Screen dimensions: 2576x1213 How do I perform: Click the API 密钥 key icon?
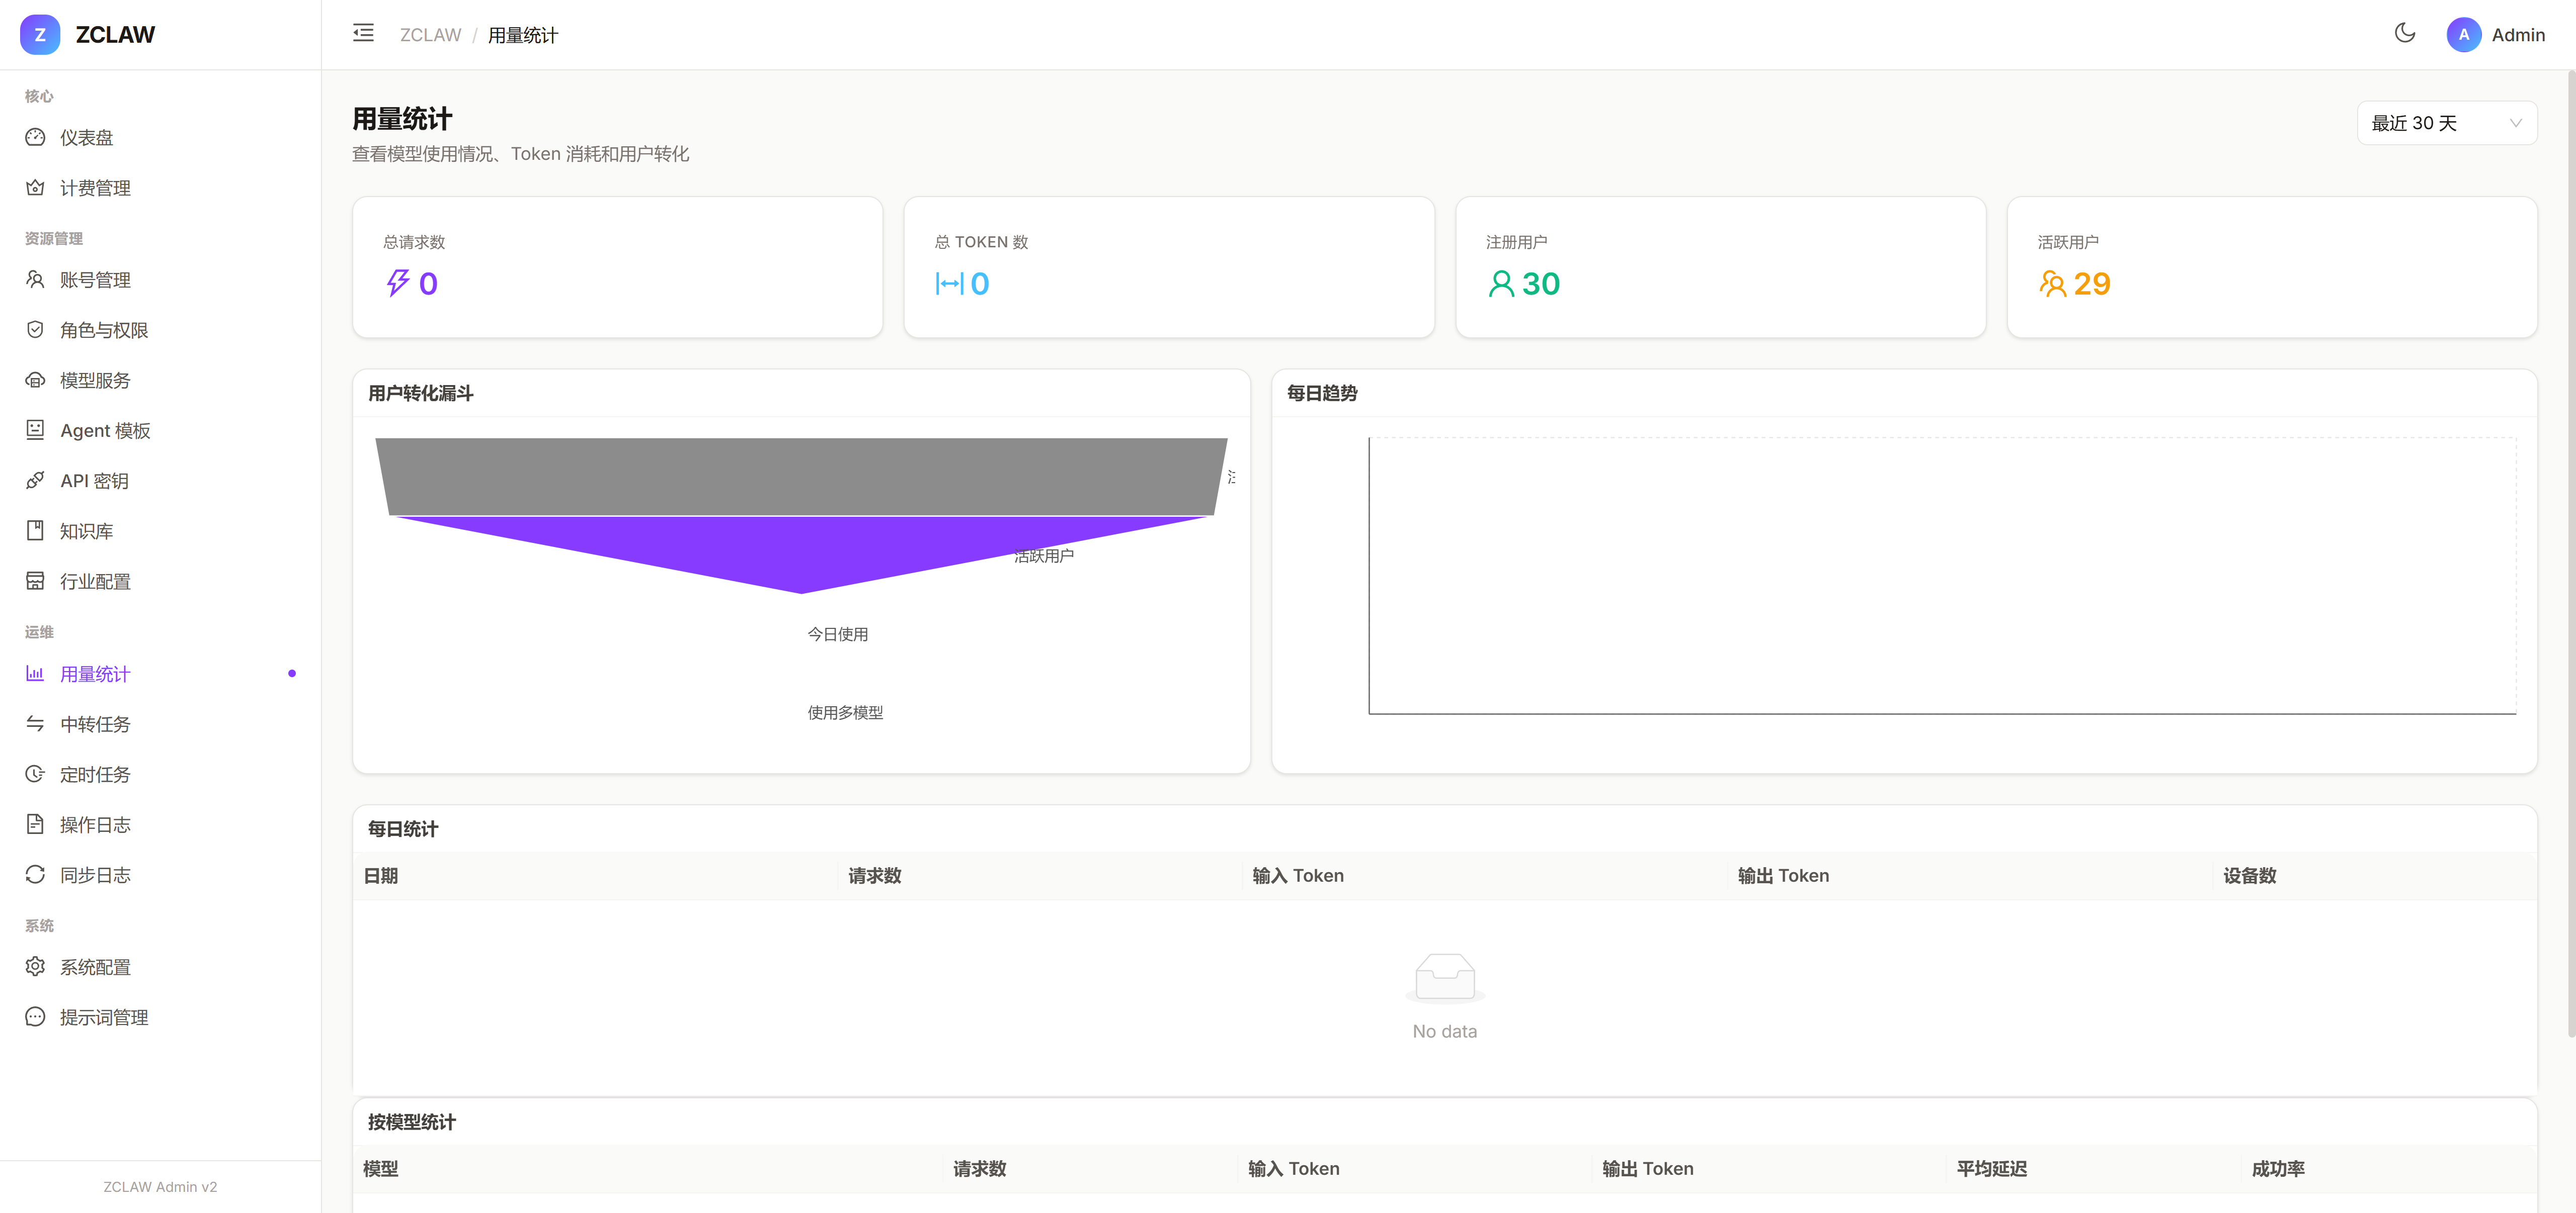tap(35, 481)
